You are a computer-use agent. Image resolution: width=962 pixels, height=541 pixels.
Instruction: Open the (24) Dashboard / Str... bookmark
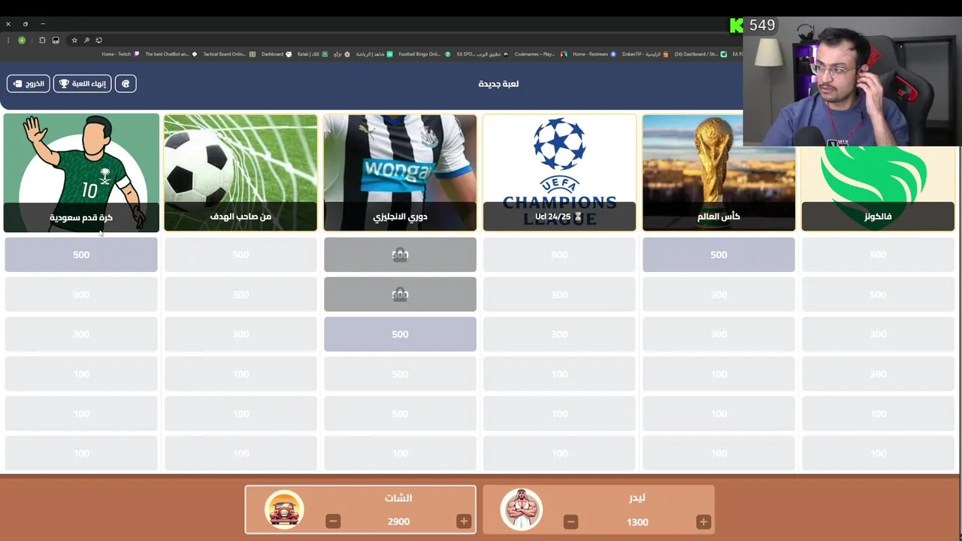click(700, 54)
